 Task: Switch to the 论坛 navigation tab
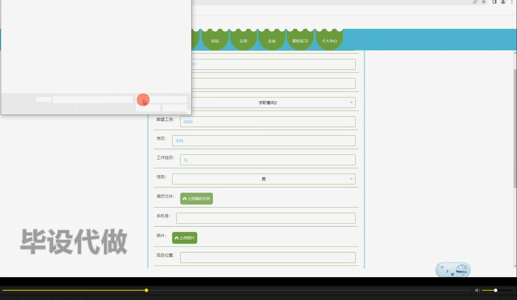(x=215, y=41)
